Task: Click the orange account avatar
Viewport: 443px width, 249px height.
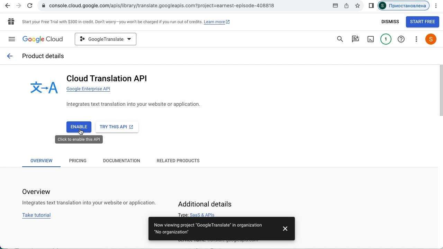Action: coord(431,39)
